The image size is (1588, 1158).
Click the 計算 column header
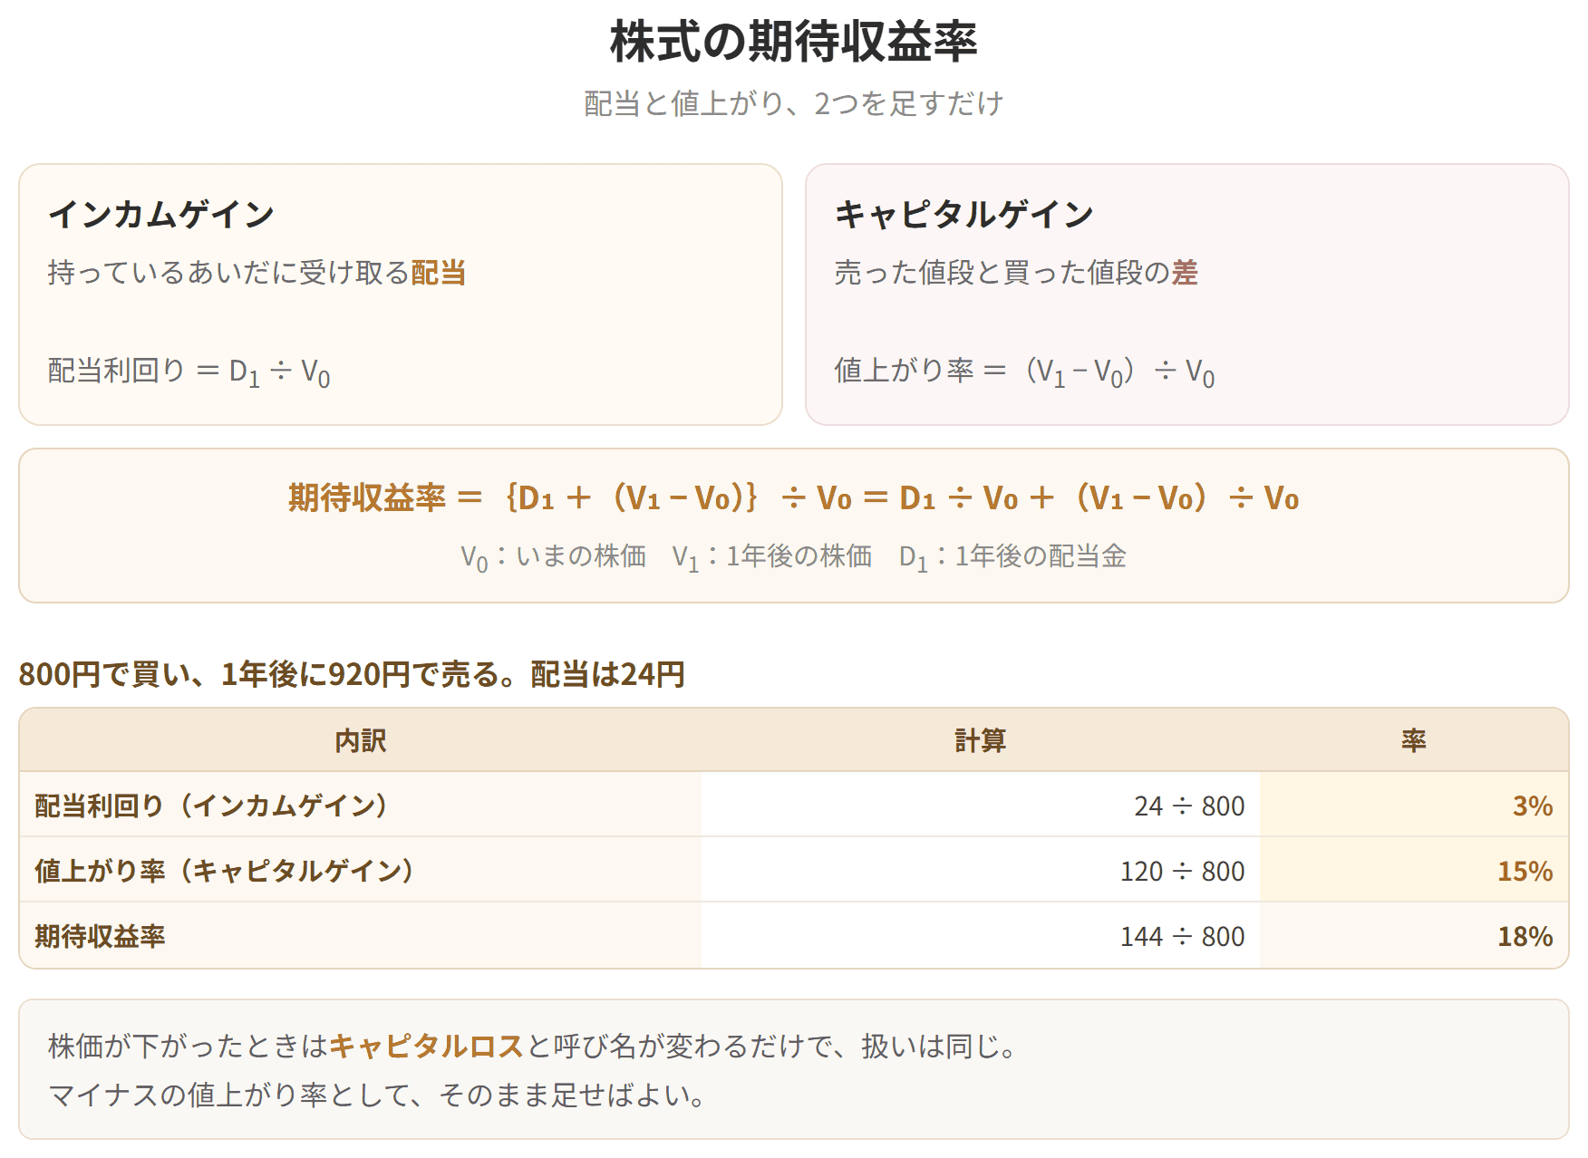pos(980,740)
